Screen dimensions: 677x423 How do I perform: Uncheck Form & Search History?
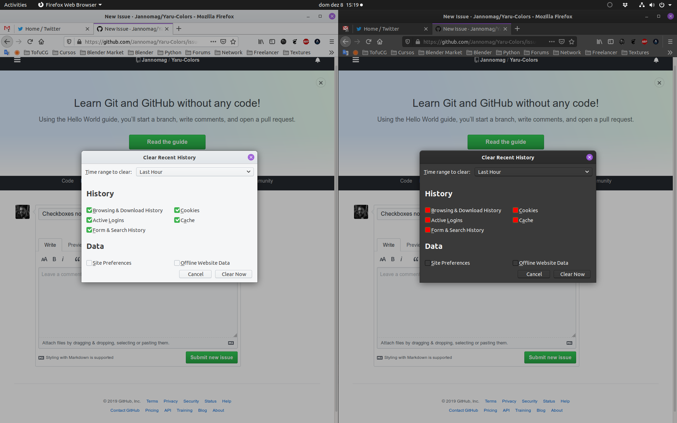tap(90, 230)
